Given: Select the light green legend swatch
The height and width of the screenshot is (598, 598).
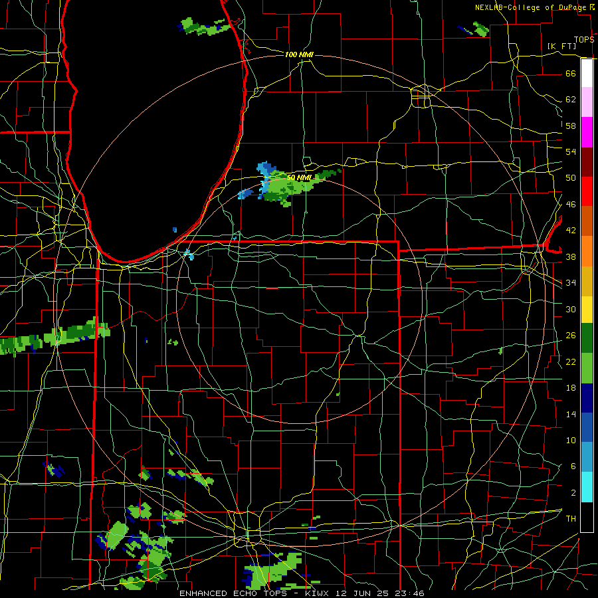Looking at the screenshot, I should pyautogui.click(x=587, y=368).
